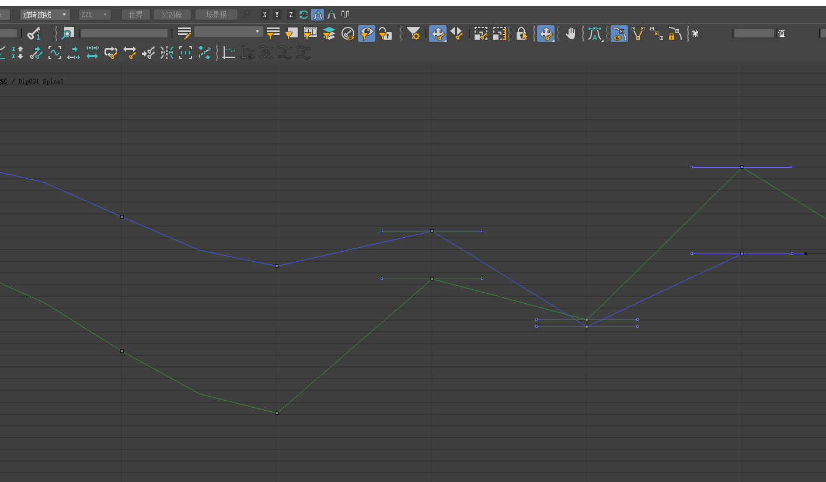The height and width of the screenshot is (482, 826).
Task: Toggle the lock tangents padlock curve icon
Action: point(675,33)
